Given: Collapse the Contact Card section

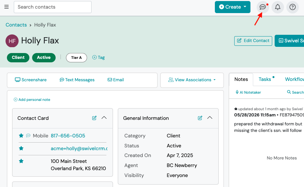Looking at the screenshot, I should [104, 118].
